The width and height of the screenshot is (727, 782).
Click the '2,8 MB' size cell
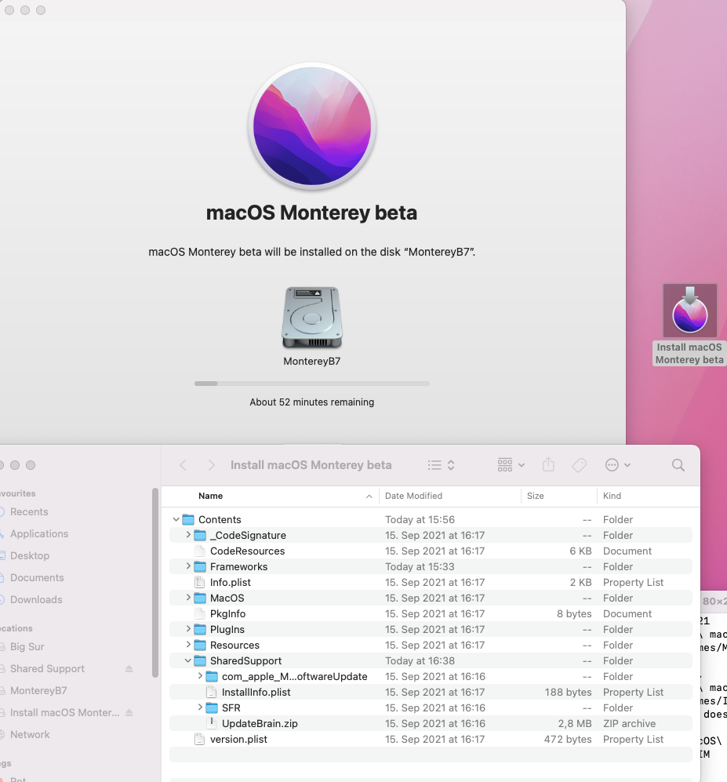(x=574, y=724)
